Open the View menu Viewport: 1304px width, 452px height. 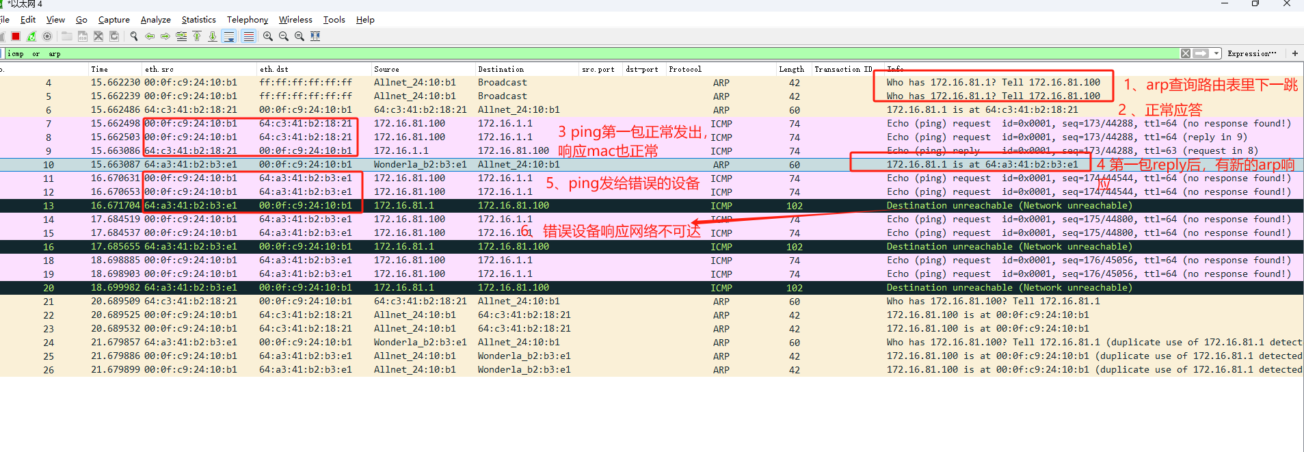pyautogui.click(x=55, y=20)
